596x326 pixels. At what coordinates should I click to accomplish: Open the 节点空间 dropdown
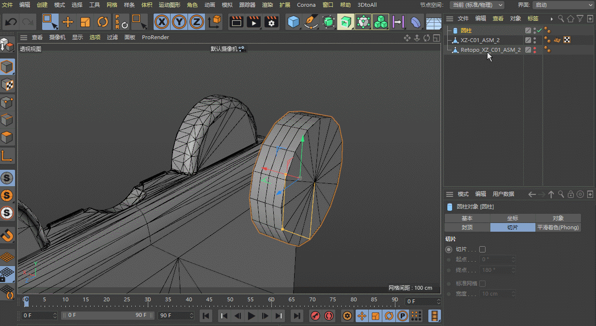[x=477, y=5]
